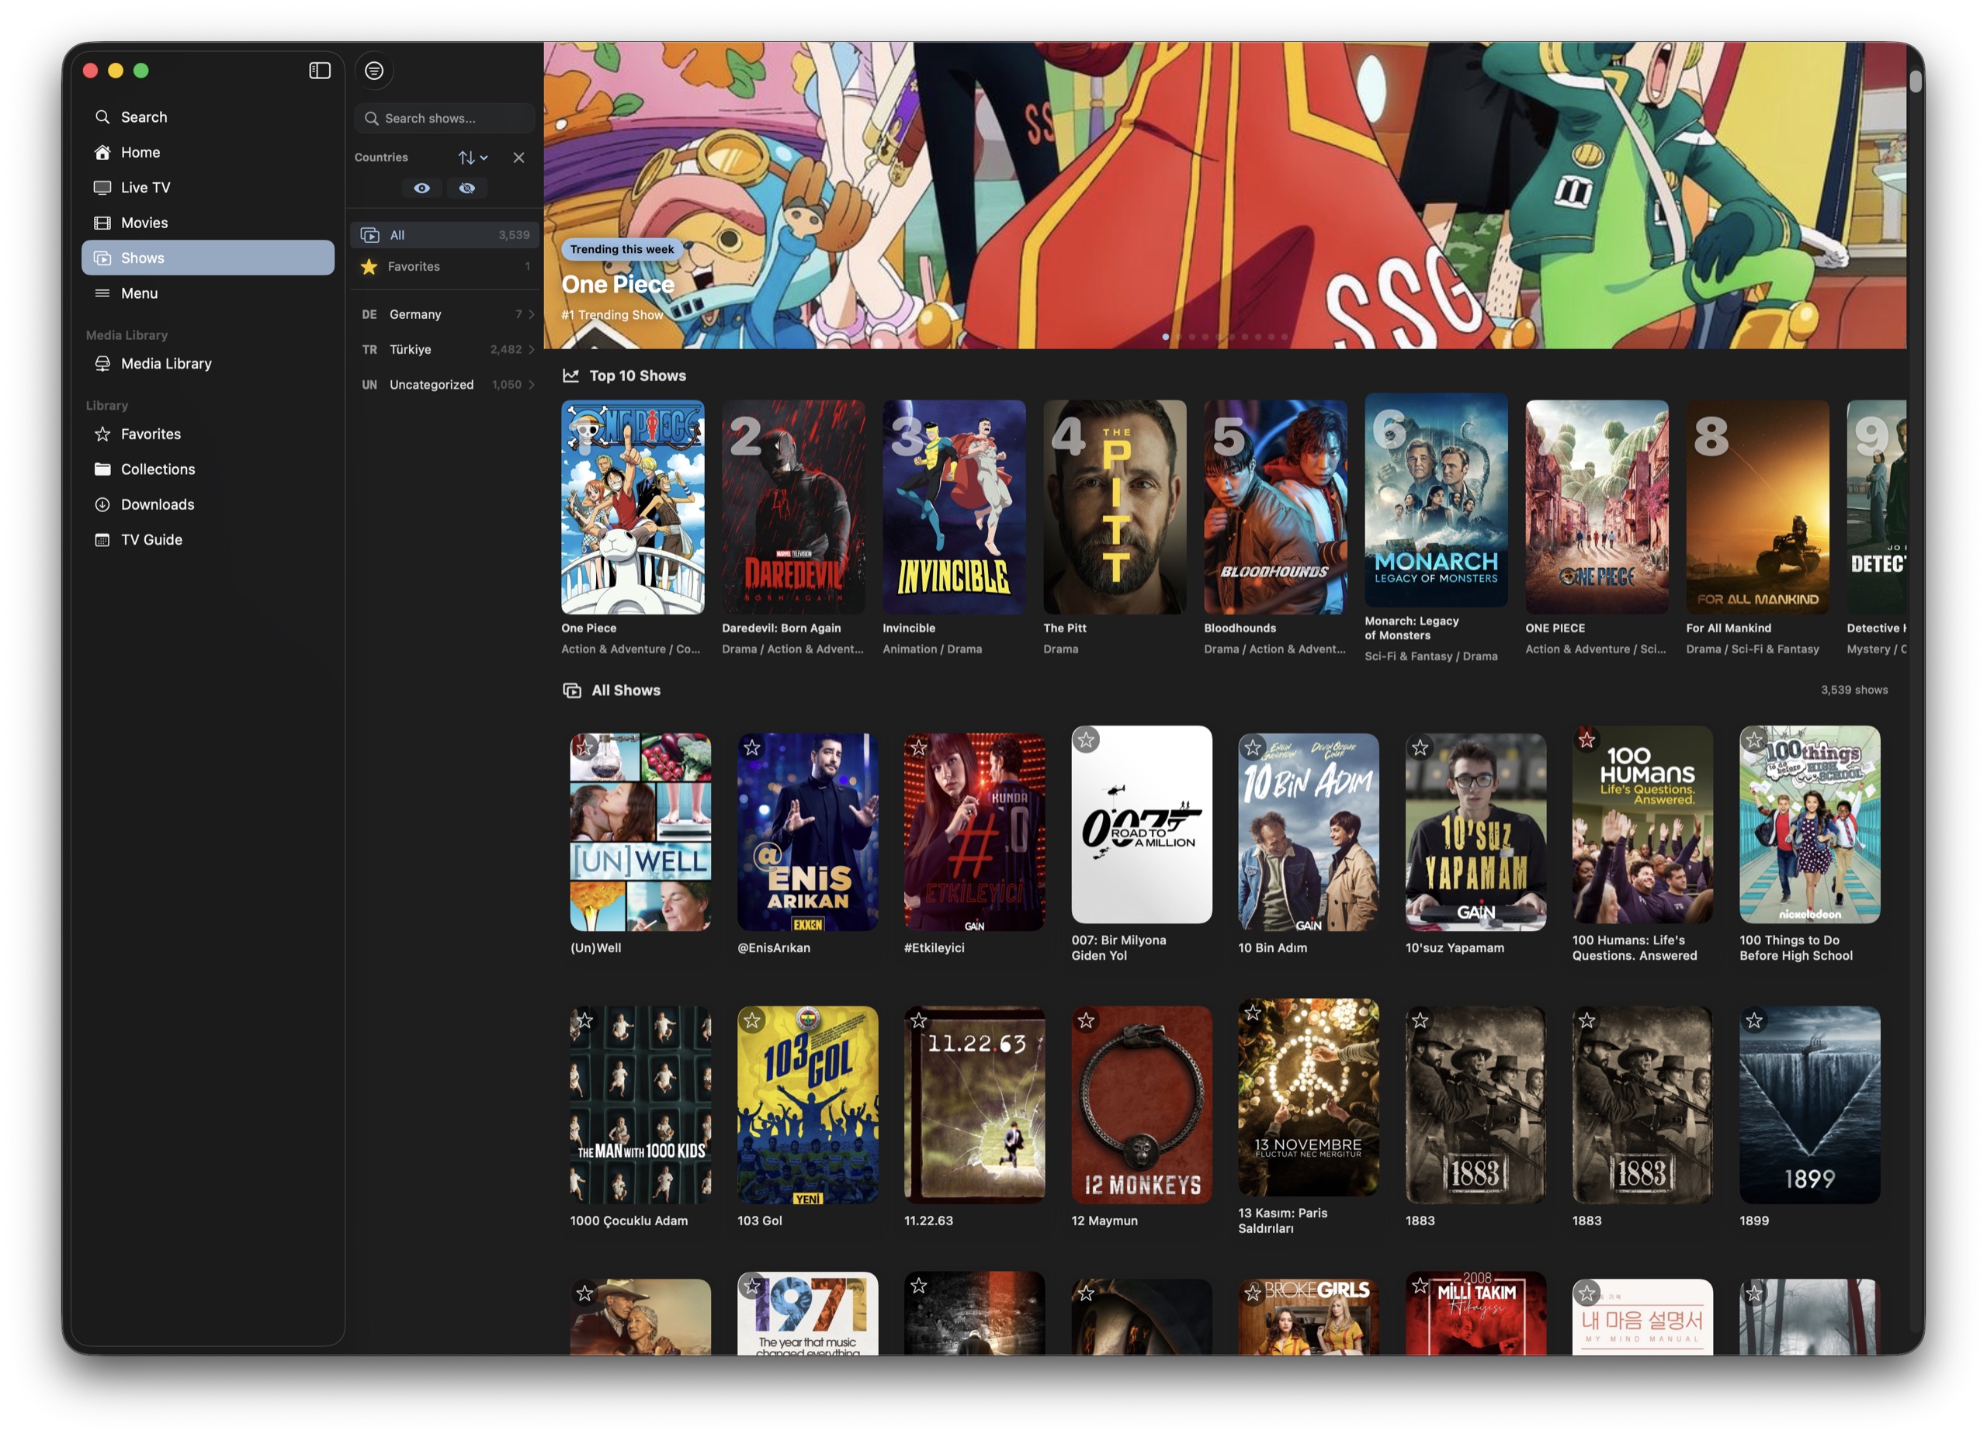Open TV Guide
This screenshot has width=1987, height=1437.
(x=208, y=539)
